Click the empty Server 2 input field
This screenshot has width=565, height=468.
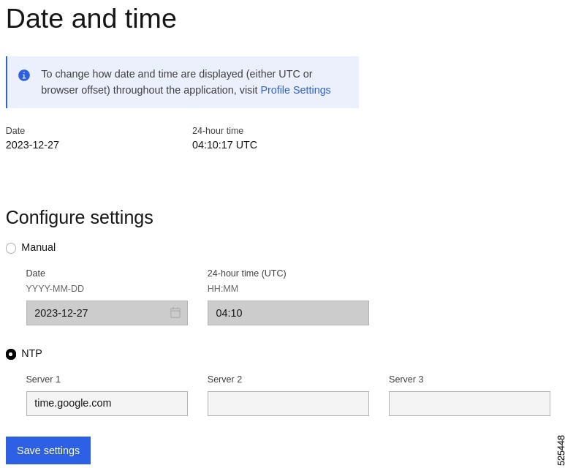point(288,404)
